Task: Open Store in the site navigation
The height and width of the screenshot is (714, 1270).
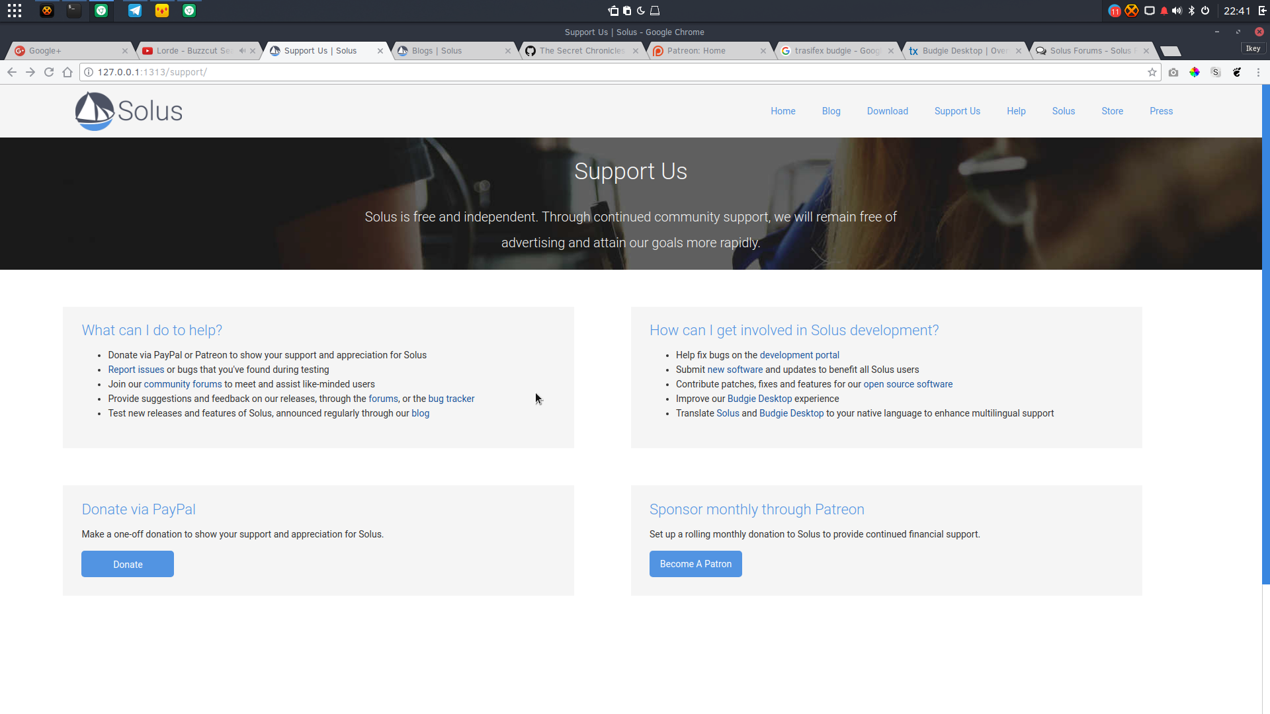Action: click(x=1112, y=111)
